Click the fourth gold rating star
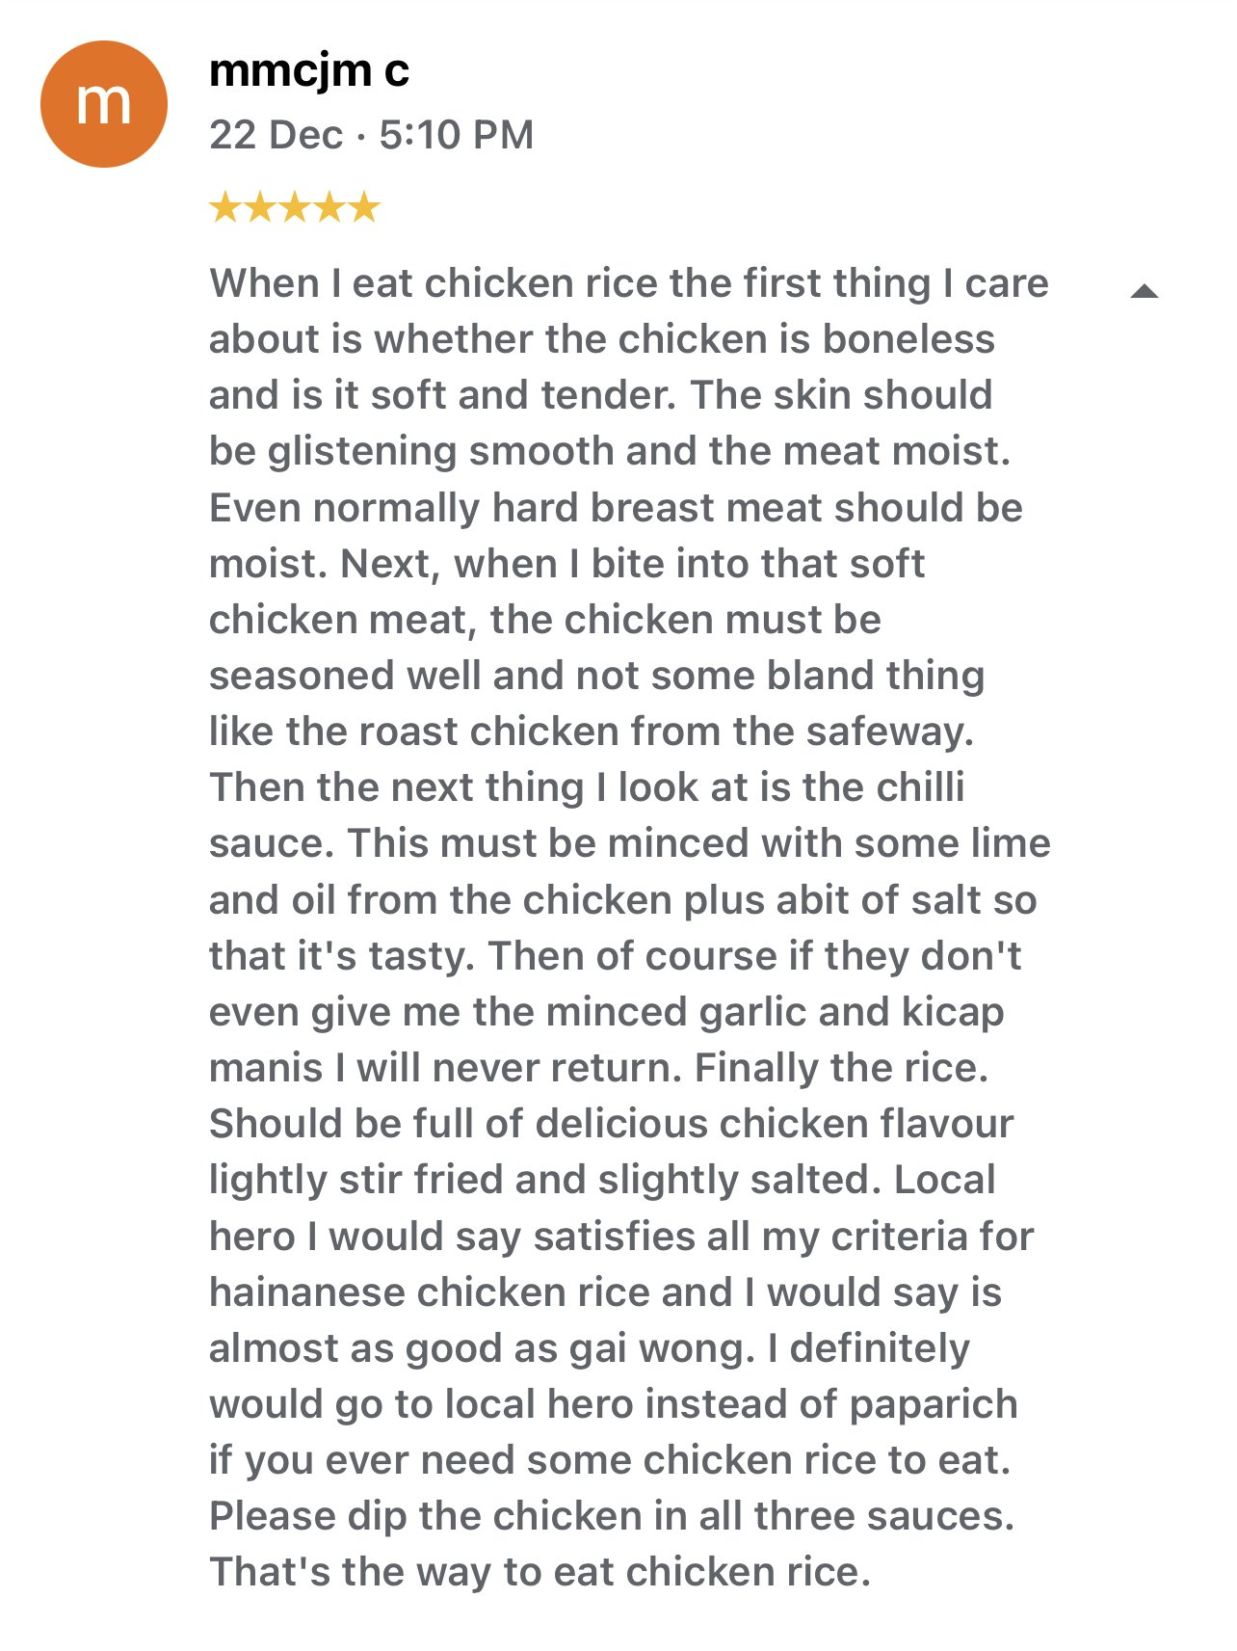Screen dimensions: 1237x1651 click(x=329, y=207)
